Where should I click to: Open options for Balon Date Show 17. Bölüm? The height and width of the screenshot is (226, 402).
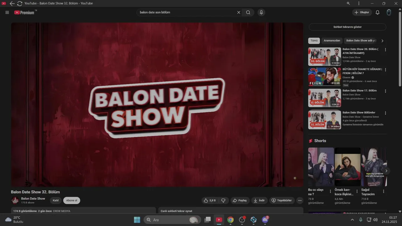coord(385,91)
